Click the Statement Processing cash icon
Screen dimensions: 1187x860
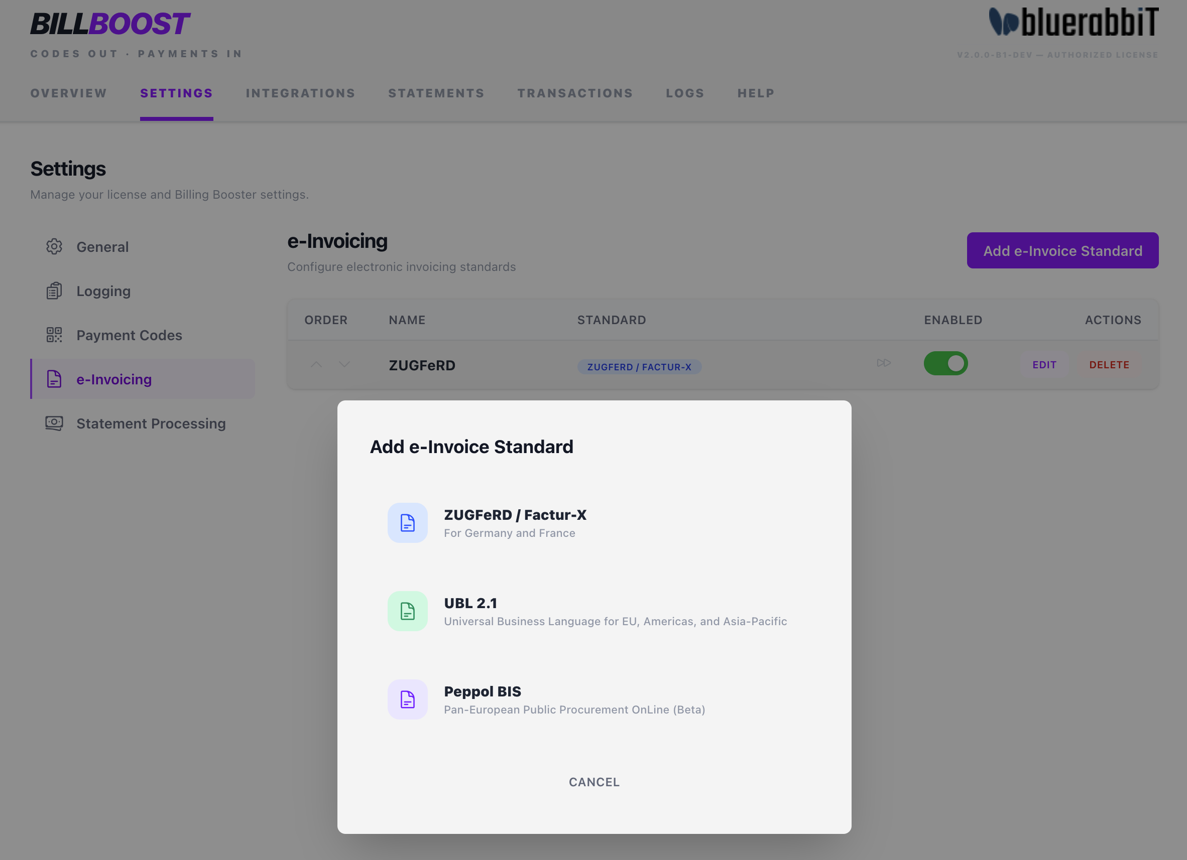click(54, 423)
